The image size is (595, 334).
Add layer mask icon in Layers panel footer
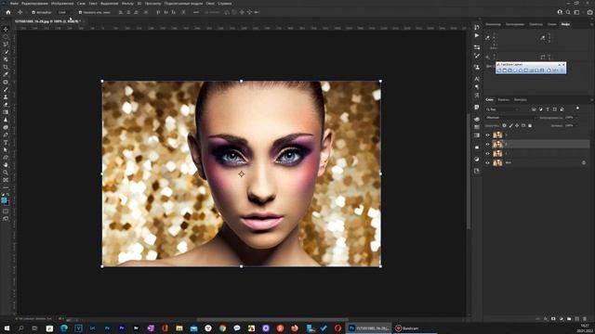(x=553, y=319)
